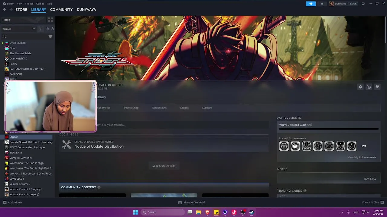Image resolution: width=387 pixels, height=217 pixels.
Task: Open the notifications bell
Action: 322,4
